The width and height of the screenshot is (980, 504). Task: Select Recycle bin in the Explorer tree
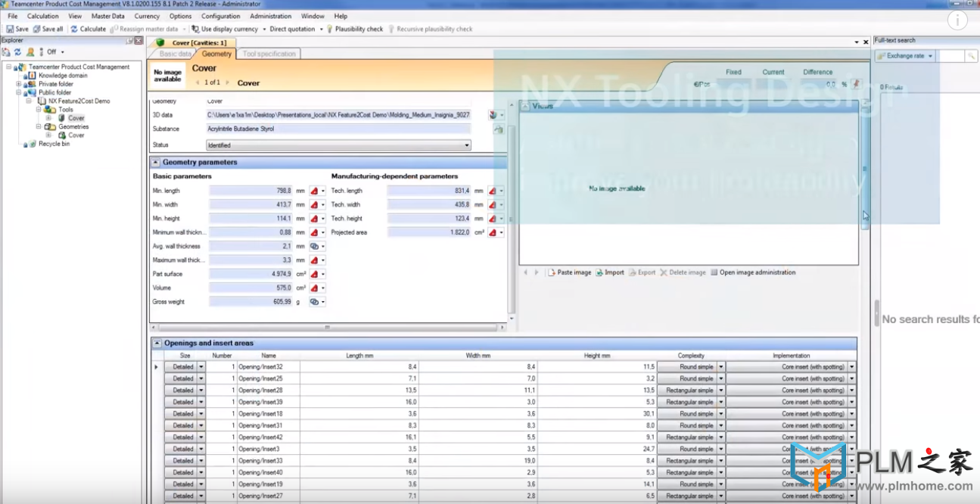pyautogui.click(x=54, y=144)
